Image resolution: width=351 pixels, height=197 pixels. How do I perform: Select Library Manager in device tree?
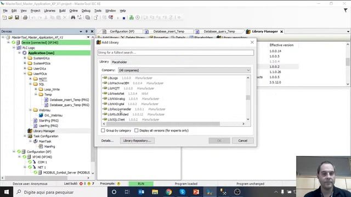tap(44, 131)
